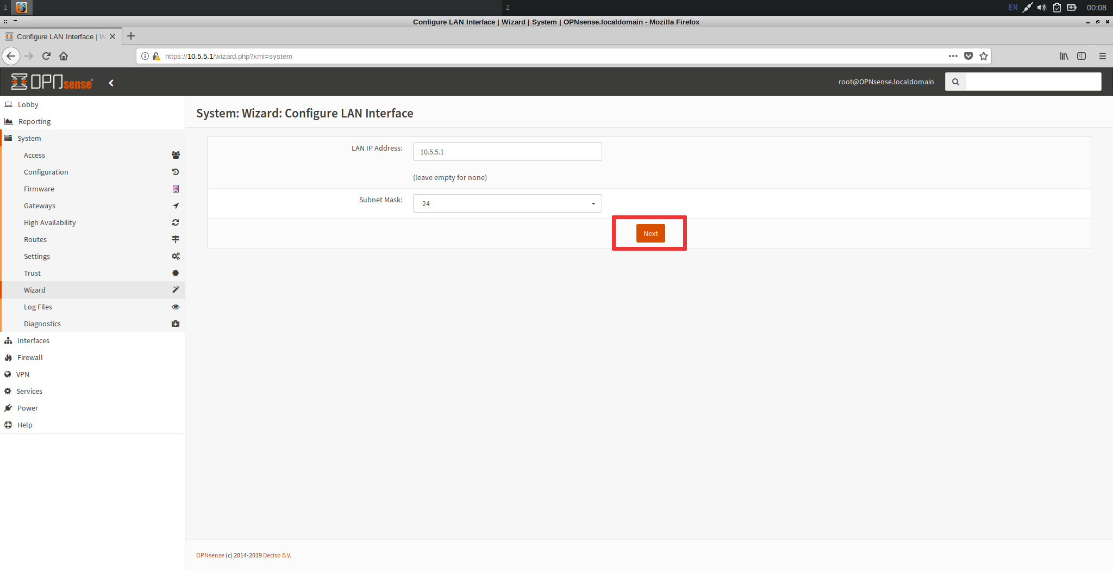
Task: Close the Configure LAN Interface tab
Action: 112,36
